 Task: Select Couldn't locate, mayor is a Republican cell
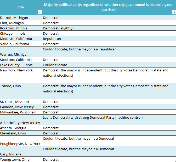(109, 52)
